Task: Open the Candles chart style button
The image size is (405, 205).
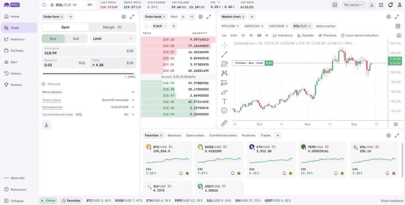Action: pos(306,35)
